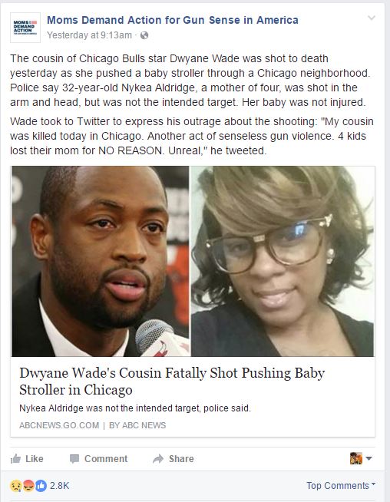The height and width of the screenshot is (502, 390).
Task: Click the Share arrow icon
Action: tap(158, 459)
